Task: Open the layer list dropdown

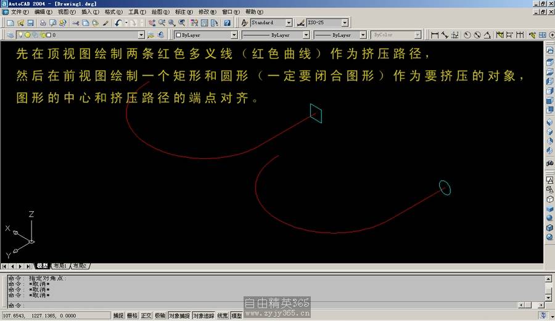Action: click(141, 35)
